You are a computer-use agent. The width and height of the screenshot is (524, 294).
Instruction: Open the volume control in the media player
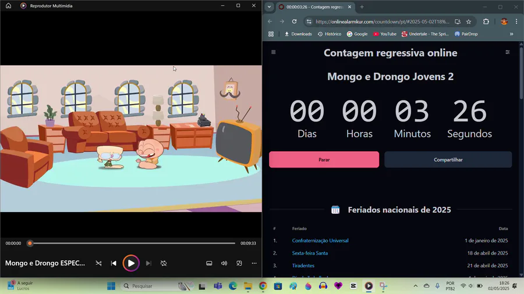pyautogui.click(x=224, y=263)
